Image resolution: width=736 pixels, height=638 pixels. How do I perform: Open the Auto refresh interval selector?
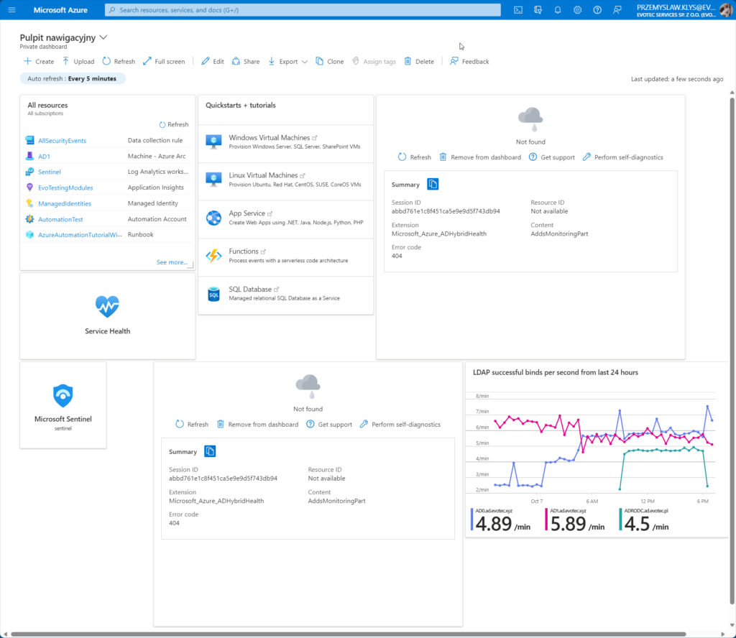click(x=72, y=78)
